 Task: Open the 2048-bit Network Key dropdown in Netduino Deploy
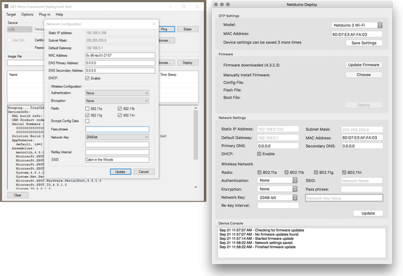click(x=279, y=197)
